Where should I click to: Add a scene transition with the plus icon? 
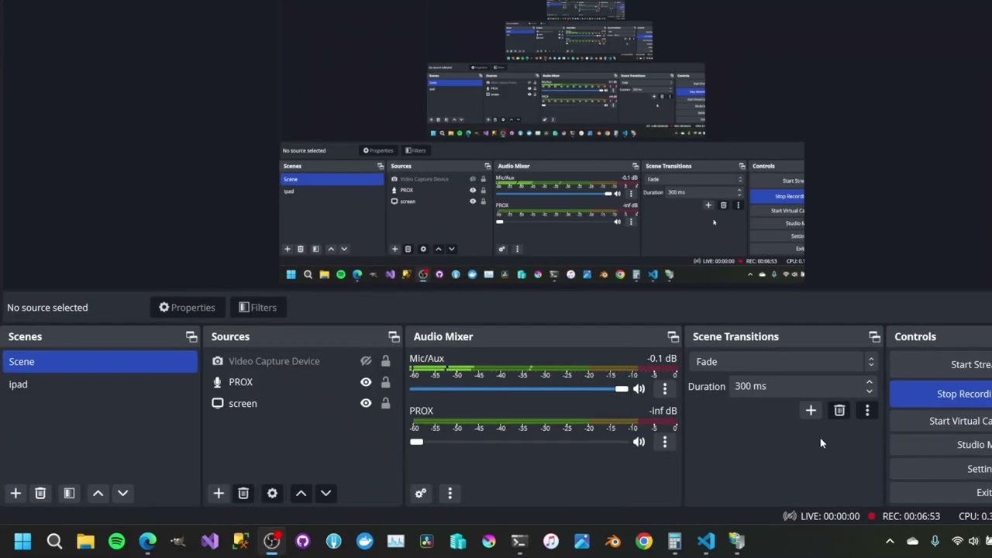811,410
